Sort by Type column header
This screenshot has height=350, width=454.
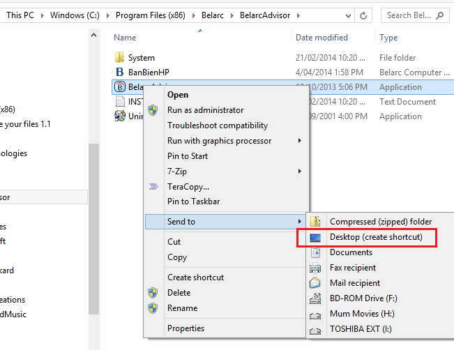point(388,38)
